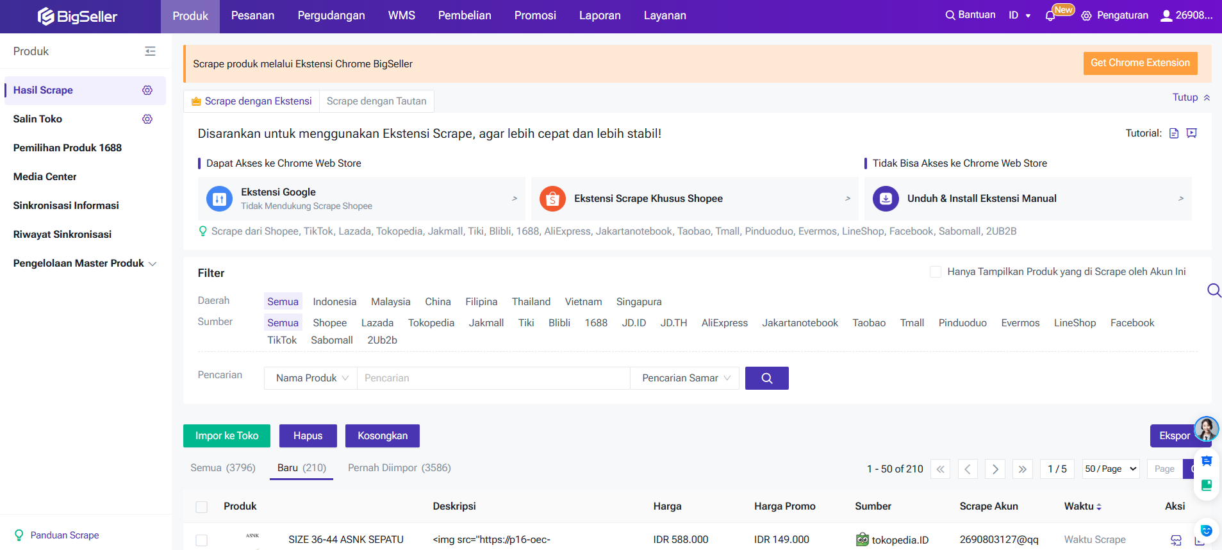
Task: Open the ID language dropdown
Action: point(1020,15)
